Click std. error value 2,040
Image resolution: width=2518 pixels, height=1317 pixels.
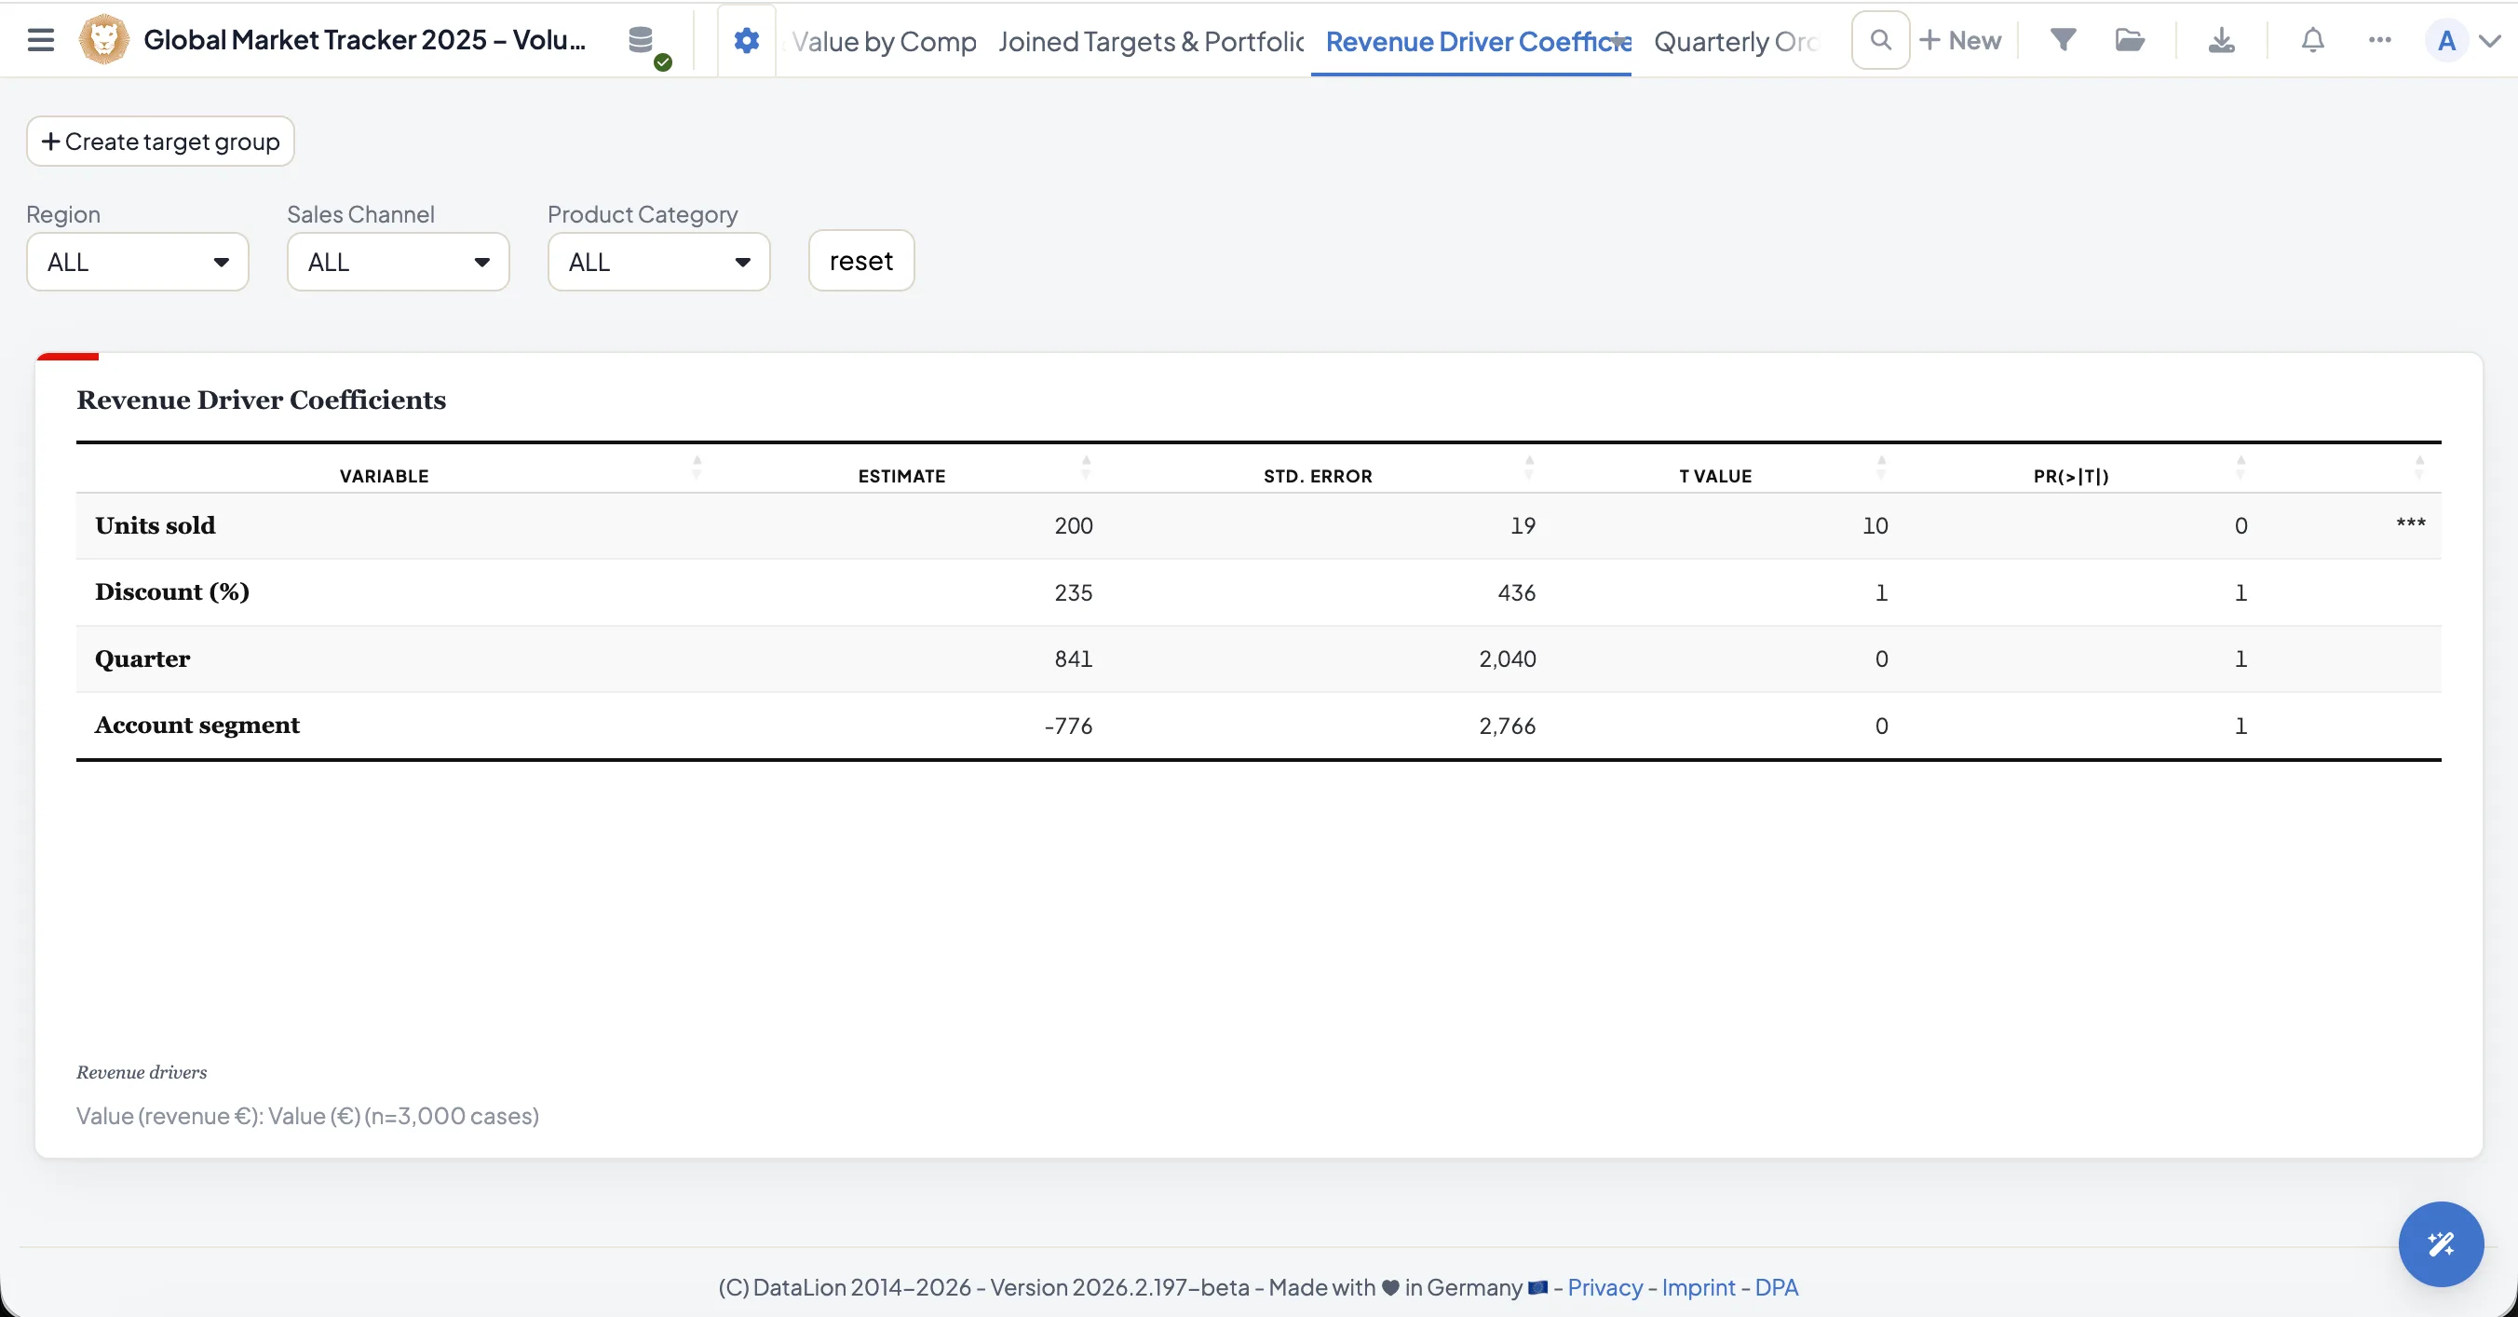1508,658
